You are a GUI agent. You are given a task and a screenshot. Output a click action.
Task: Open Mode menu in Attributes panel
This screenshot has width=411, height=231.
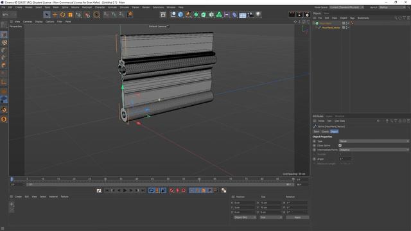(x=321, y=121)
